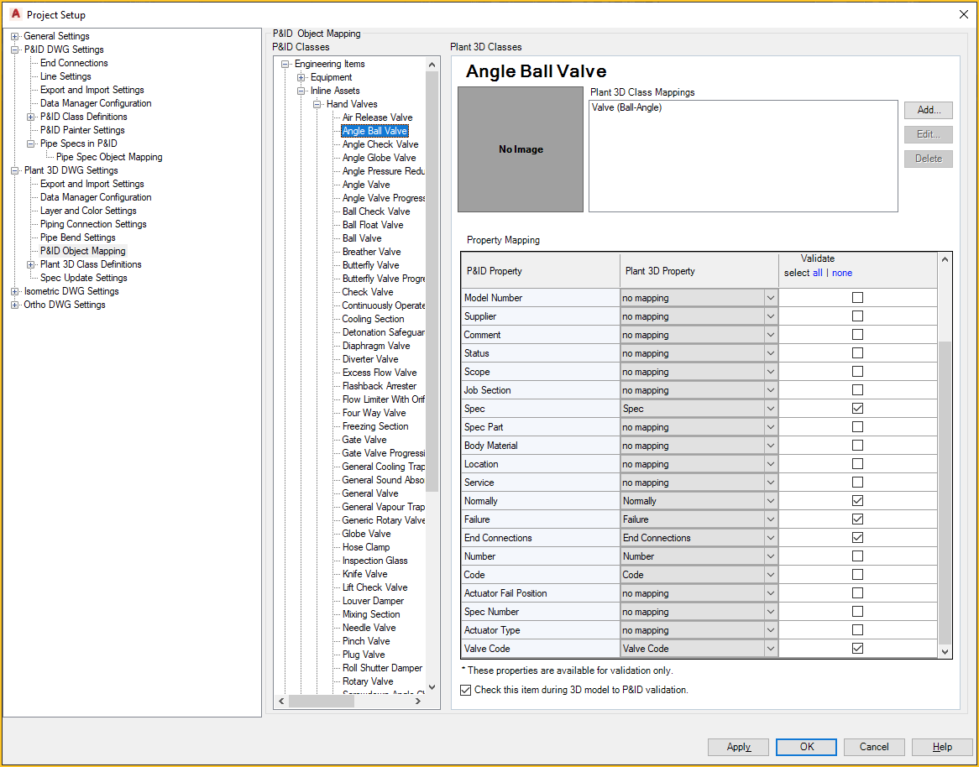Viewport: 979px width, 767px height.
Task: Expand the General Settings category
Action: [x=14, y=35]
